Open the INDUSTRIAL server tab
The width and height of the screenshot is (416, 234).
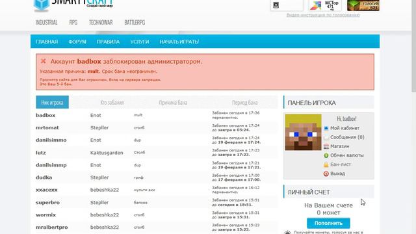(46, 23)
